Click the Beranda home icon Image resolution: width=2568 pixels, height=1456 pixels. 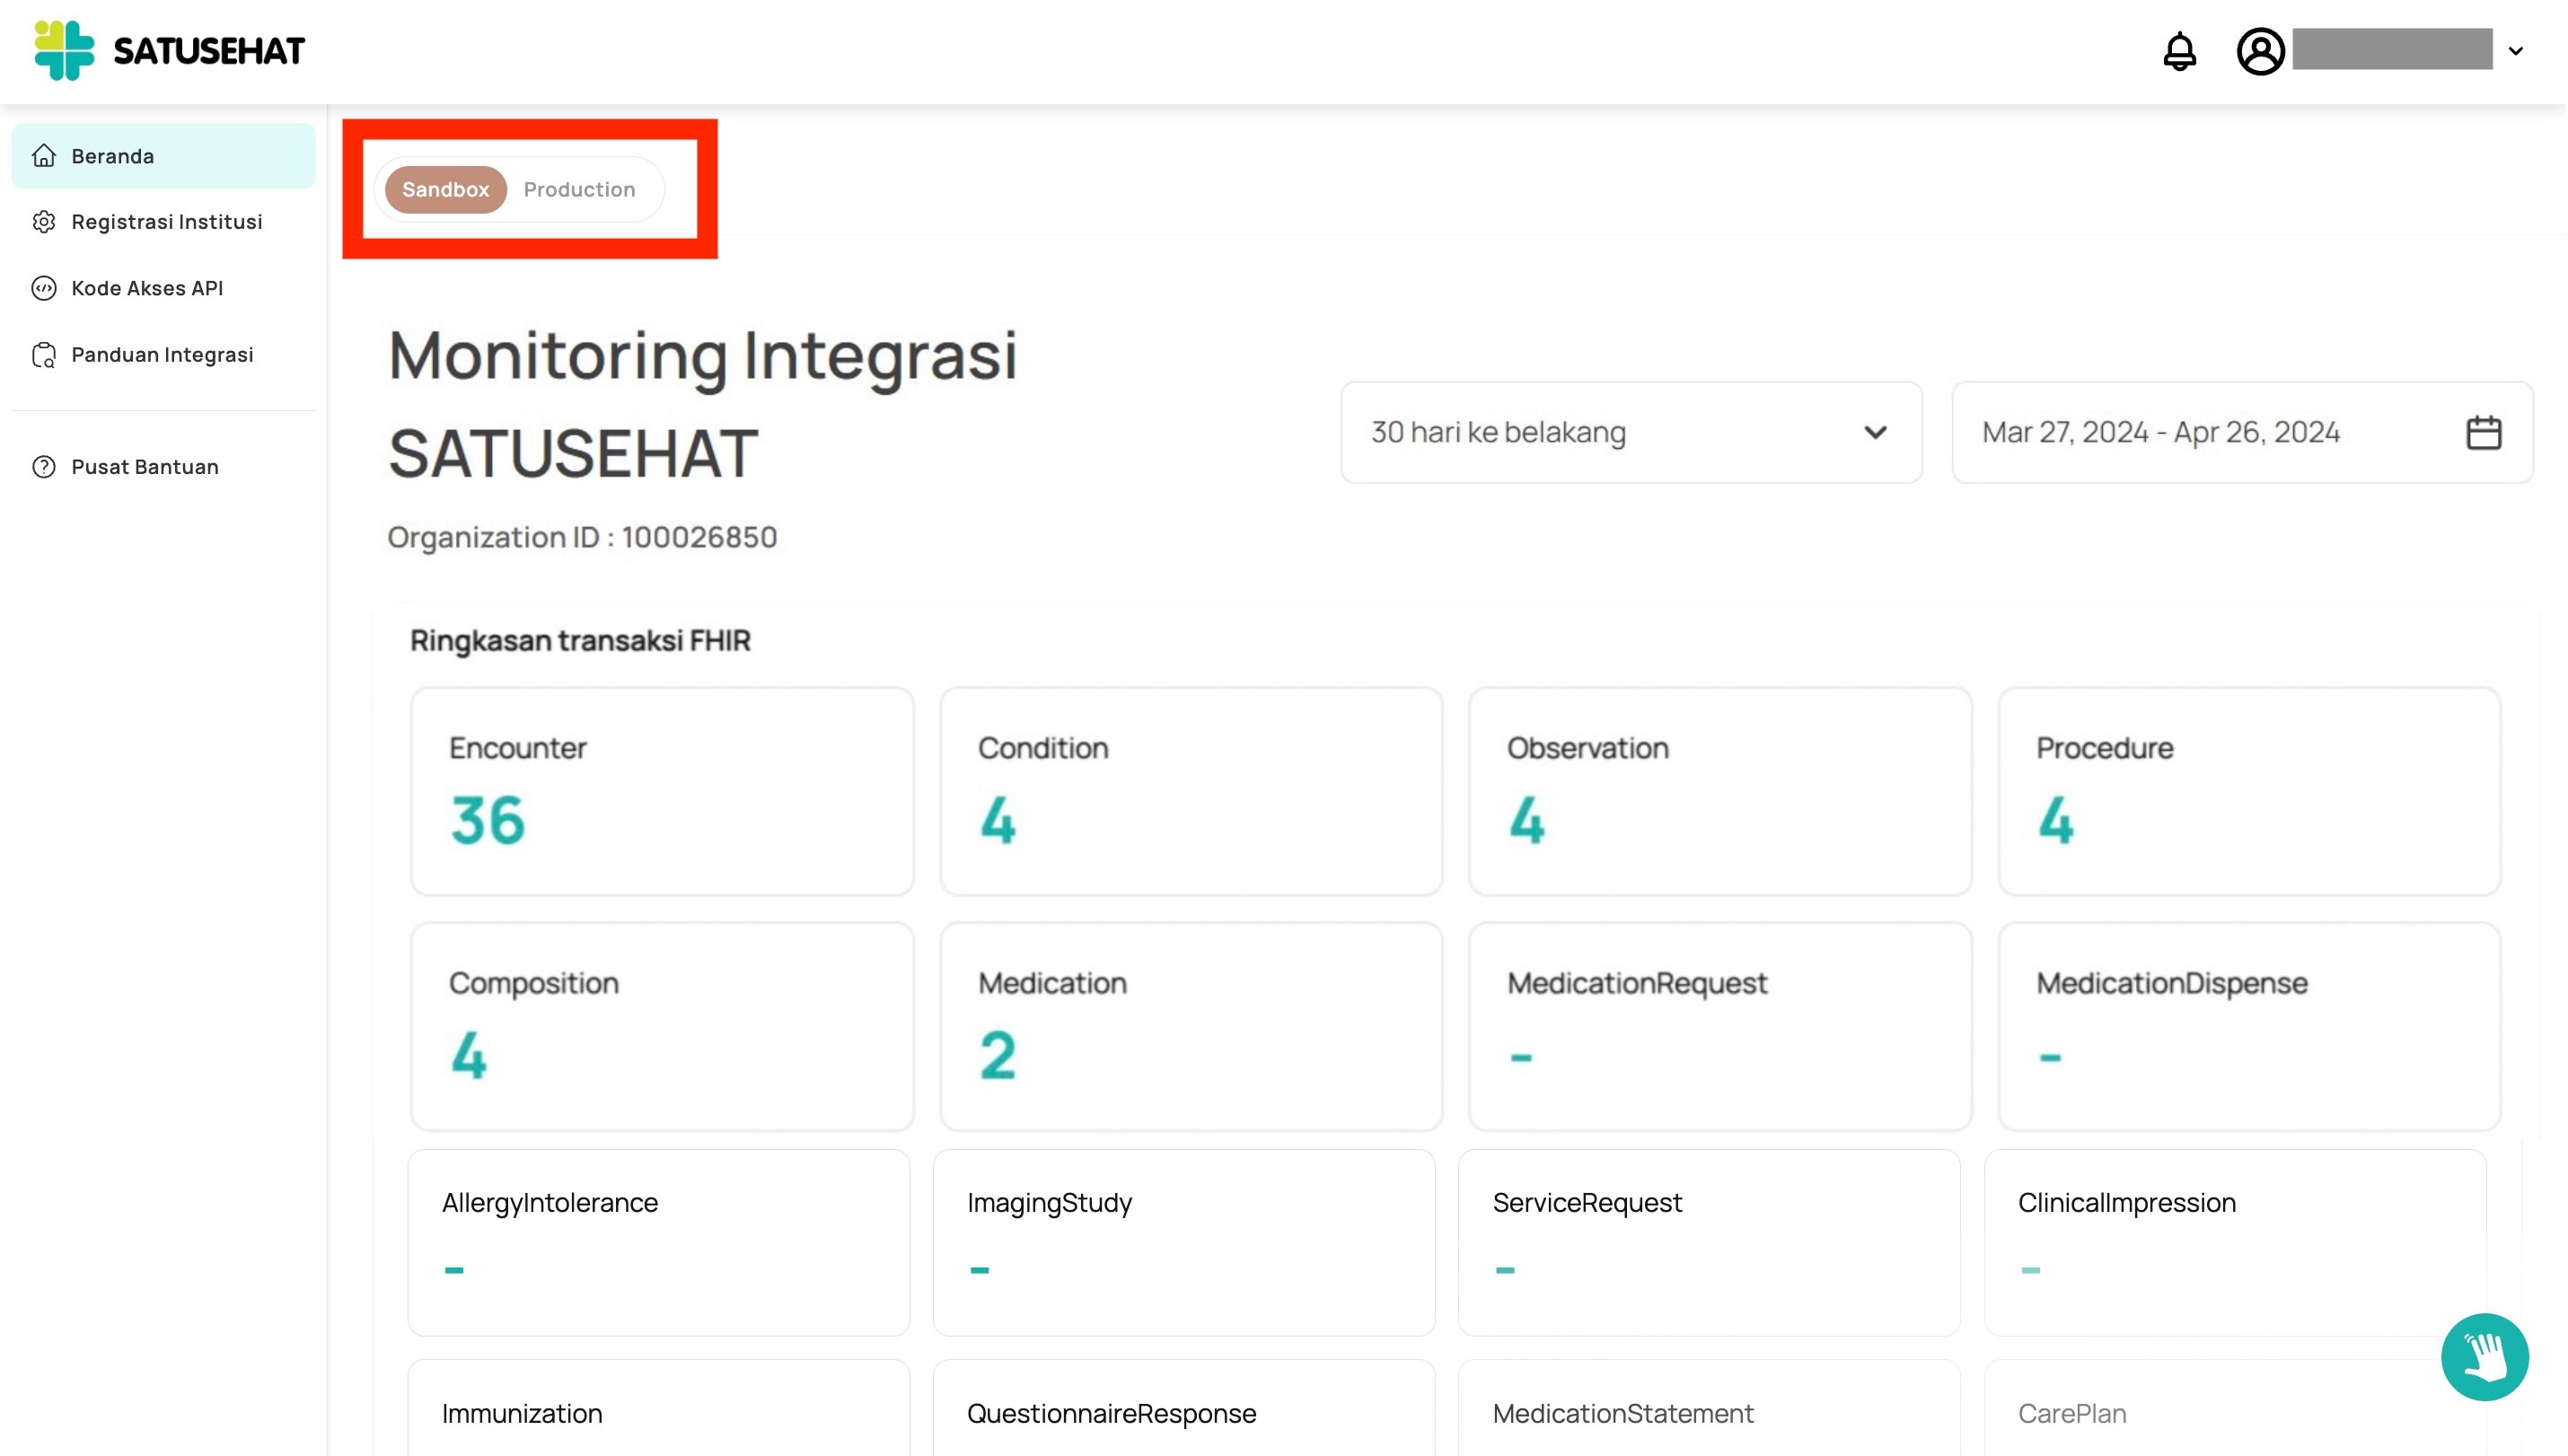[44, 156]
